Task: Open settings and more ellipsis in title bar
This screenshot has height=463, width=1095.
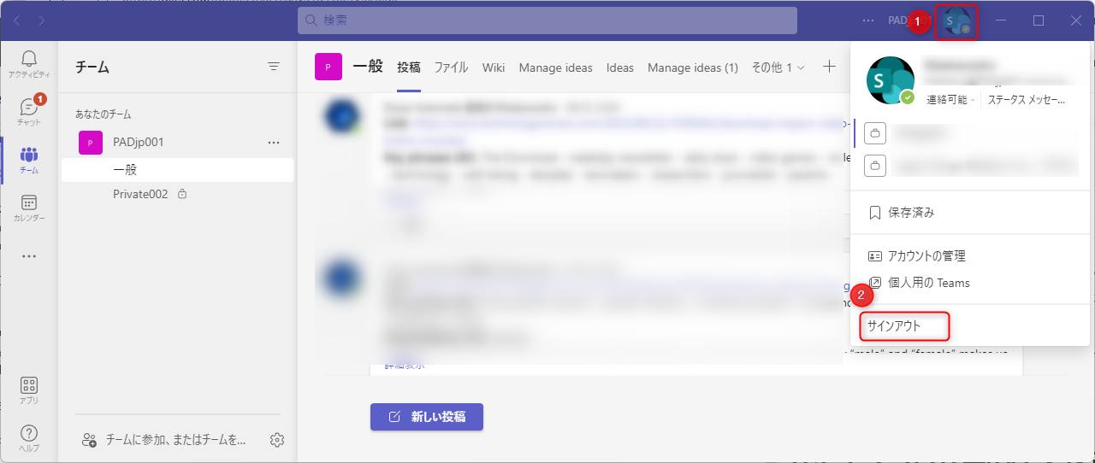Action: point(869,20)
